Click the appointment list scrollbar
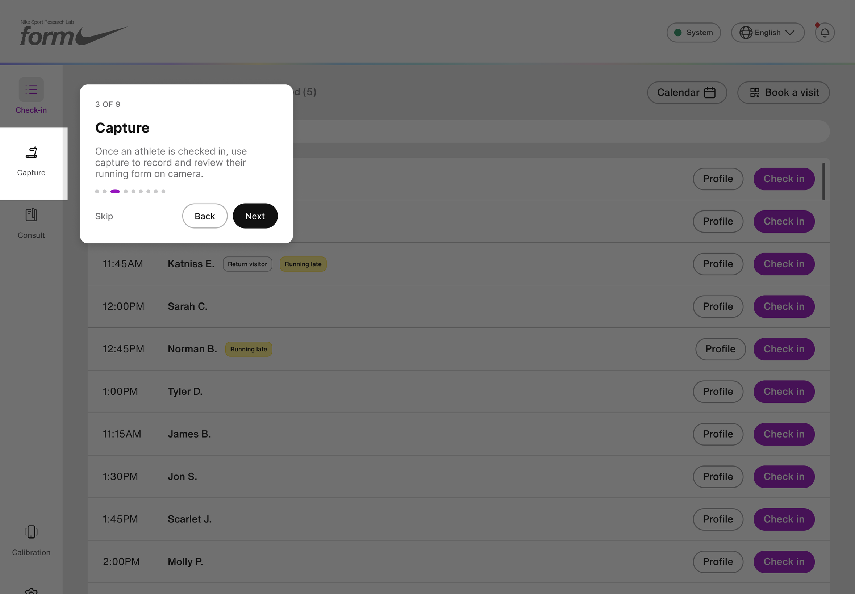Screen dimensions: 855x594 (823, 181)
